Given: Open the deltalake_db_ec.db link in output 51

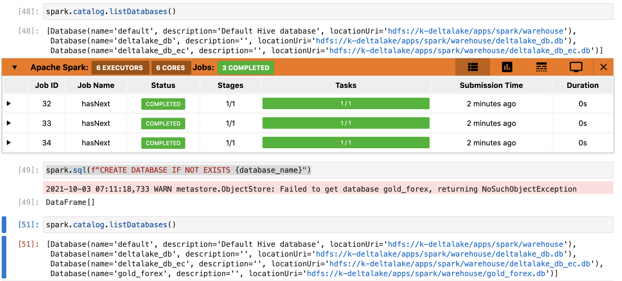Looking at the screenshot, I should 460,264.
